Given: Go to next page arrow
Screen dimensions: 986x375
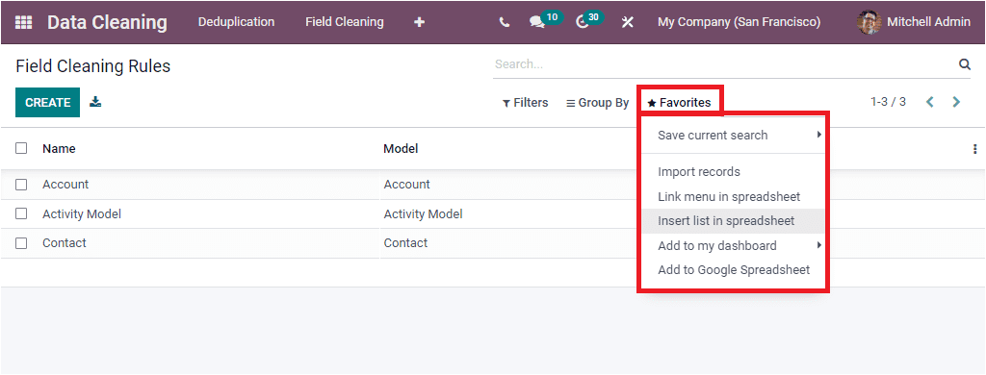Looking at the screenshot, I should pos(956,102).
